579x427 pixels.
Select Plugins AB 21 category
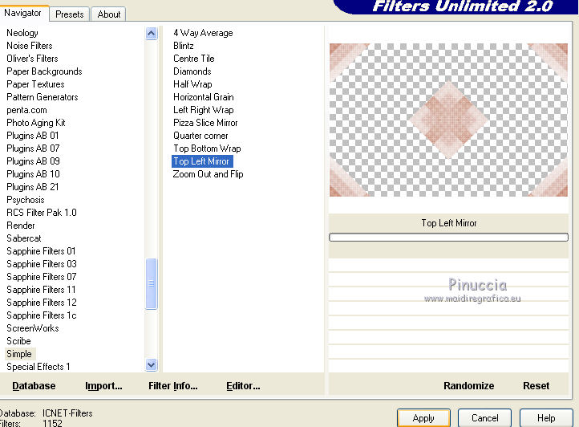[x=33, y=187]
